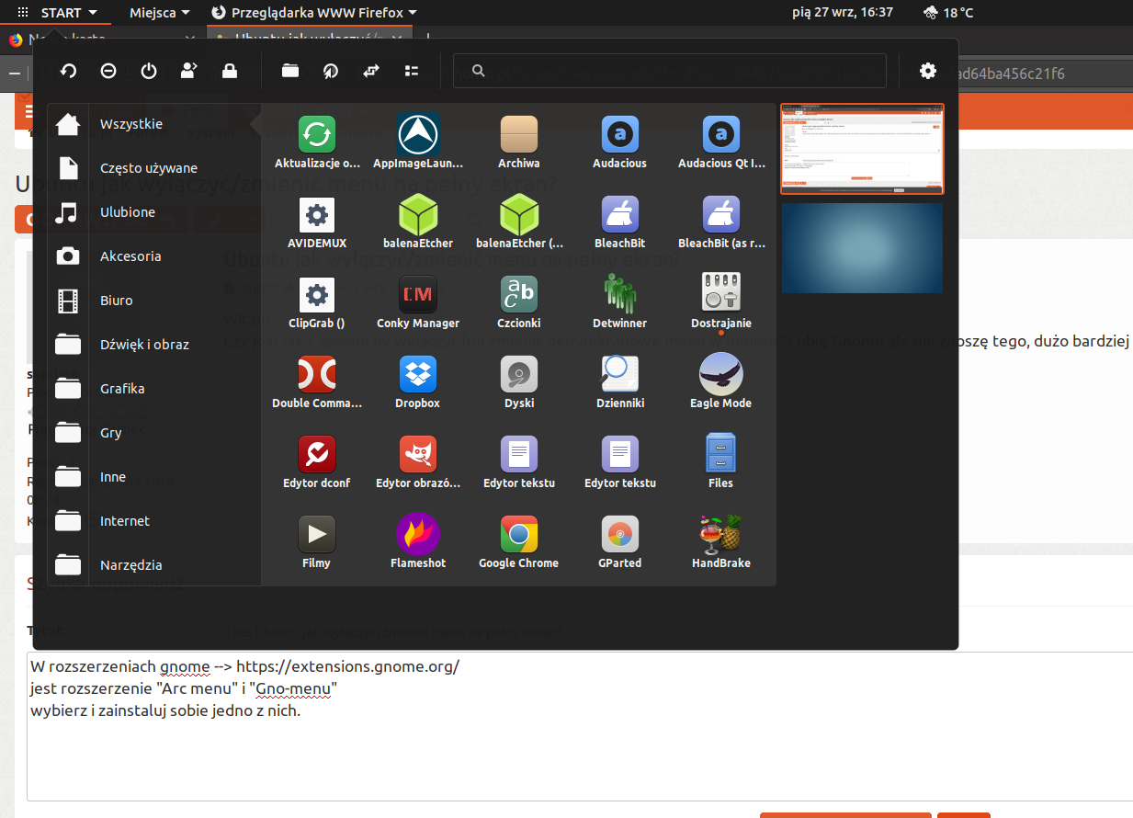Select the Wszystkie category
Viewport: 1133px width, 818px height.
pyautogui.click(x=154, y=124)
